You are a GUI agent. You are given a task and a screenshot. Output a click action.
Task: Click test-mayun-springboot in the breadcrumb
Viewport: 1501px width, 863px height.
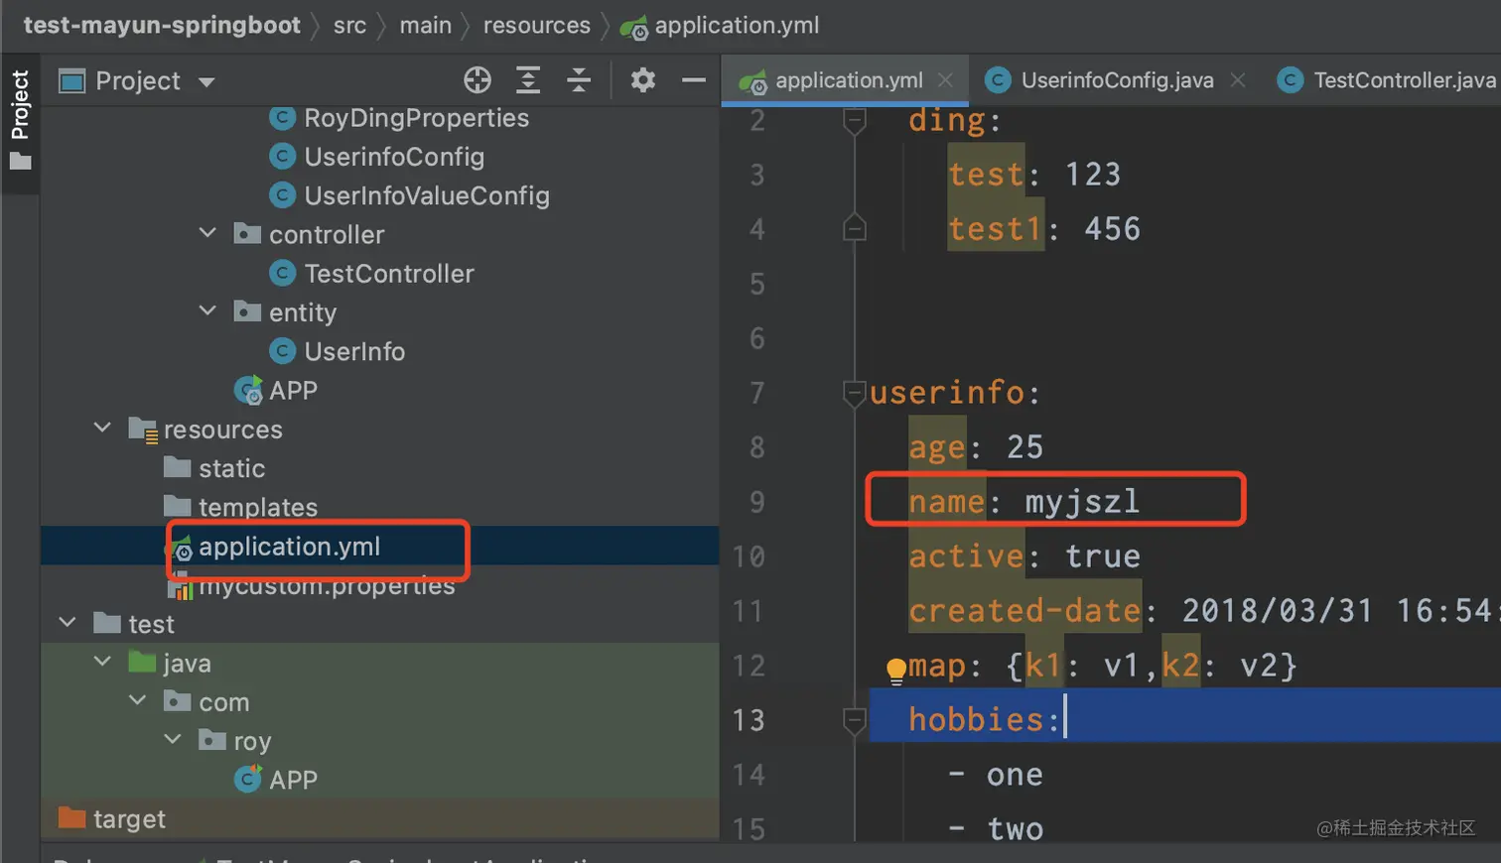[162, 25]
